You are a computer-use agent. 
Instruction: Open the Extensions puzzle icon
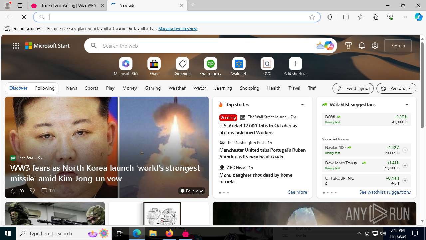point(330,17)
